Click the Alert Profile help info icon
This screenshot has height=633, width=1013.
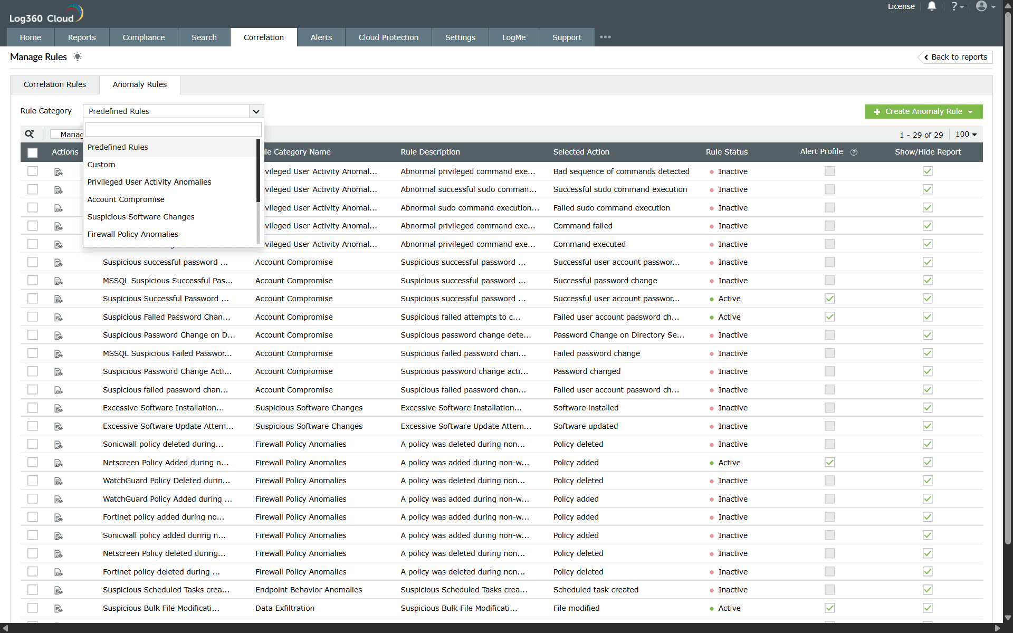click(x=854, y=152)
